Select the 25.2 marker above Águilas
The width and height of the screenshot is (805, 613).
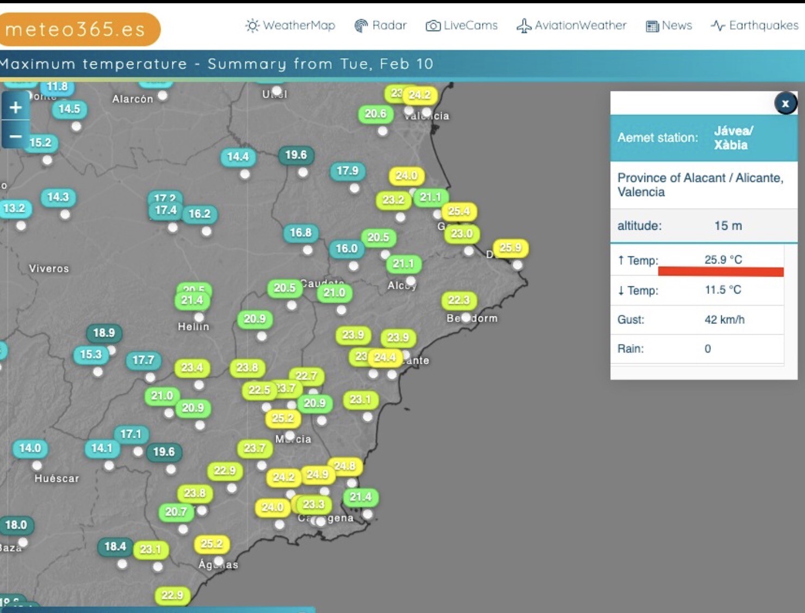(x=212, y=544)
